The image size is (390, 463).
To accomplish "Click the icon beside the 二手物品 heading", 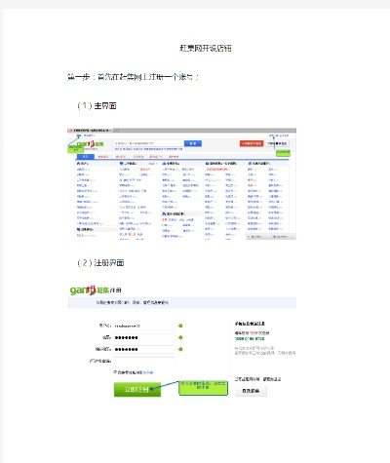I will (121, 164).
